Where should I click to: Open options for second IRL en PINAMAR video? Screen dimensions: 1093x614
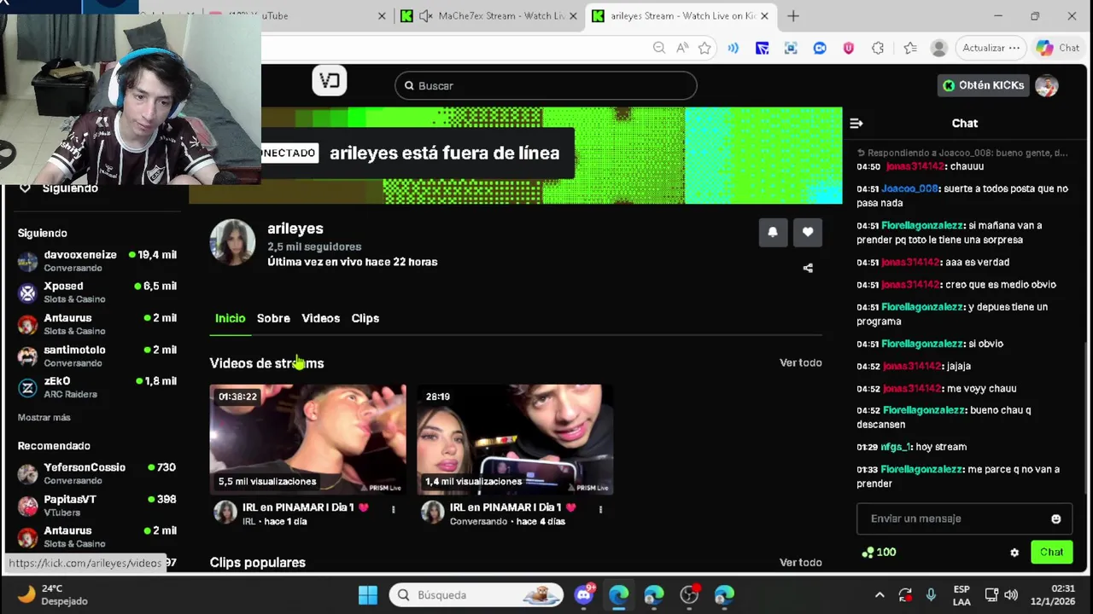(600, 509)
